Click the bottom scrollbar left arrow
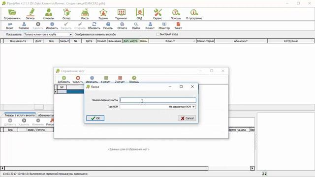 click(2, 168)
